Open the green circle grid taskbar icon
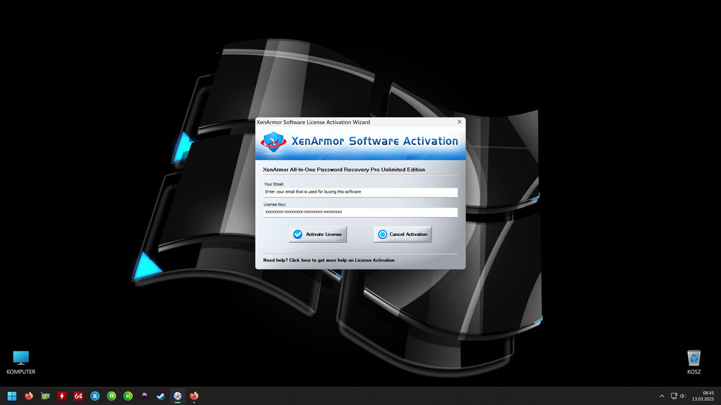The width and height of the screenshot is (721, 405). coord(128,396)
